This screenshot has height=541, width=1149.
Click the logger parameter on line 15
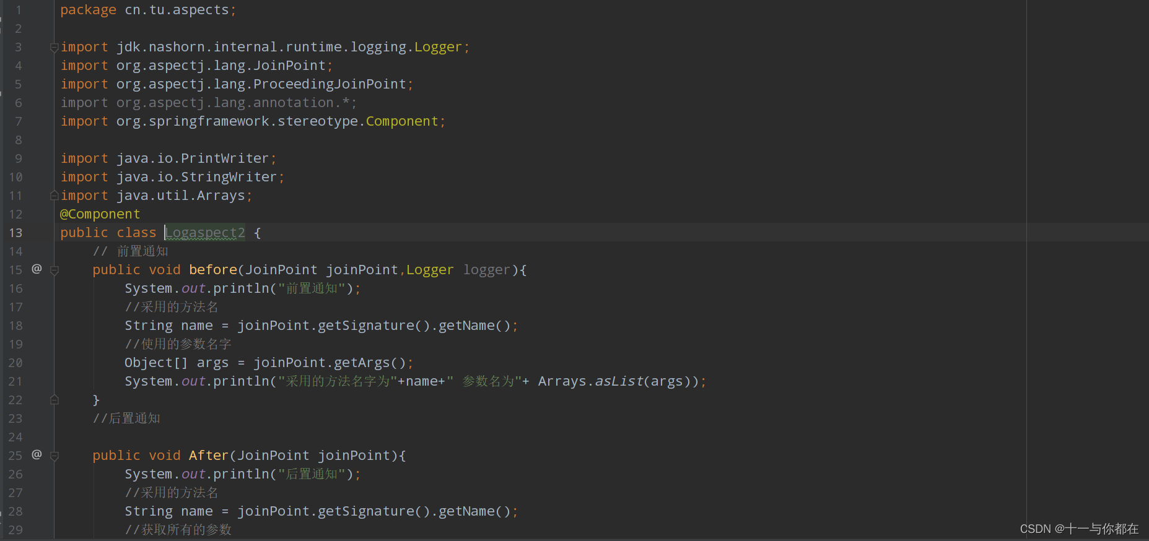point(487,270)
